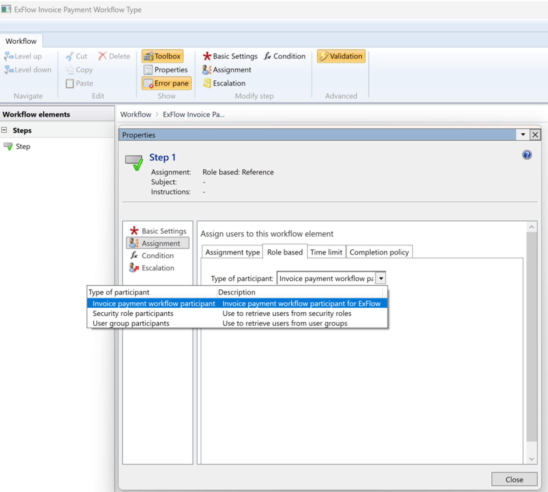Click the Level up navigate icon
The height and width of the screenshot is (492, 548).
coord(9,56)
